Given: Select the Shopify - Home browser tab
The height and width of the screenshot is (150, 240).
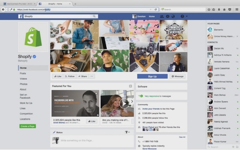Looking at the screenshot, I should click(x=55, y=4).
